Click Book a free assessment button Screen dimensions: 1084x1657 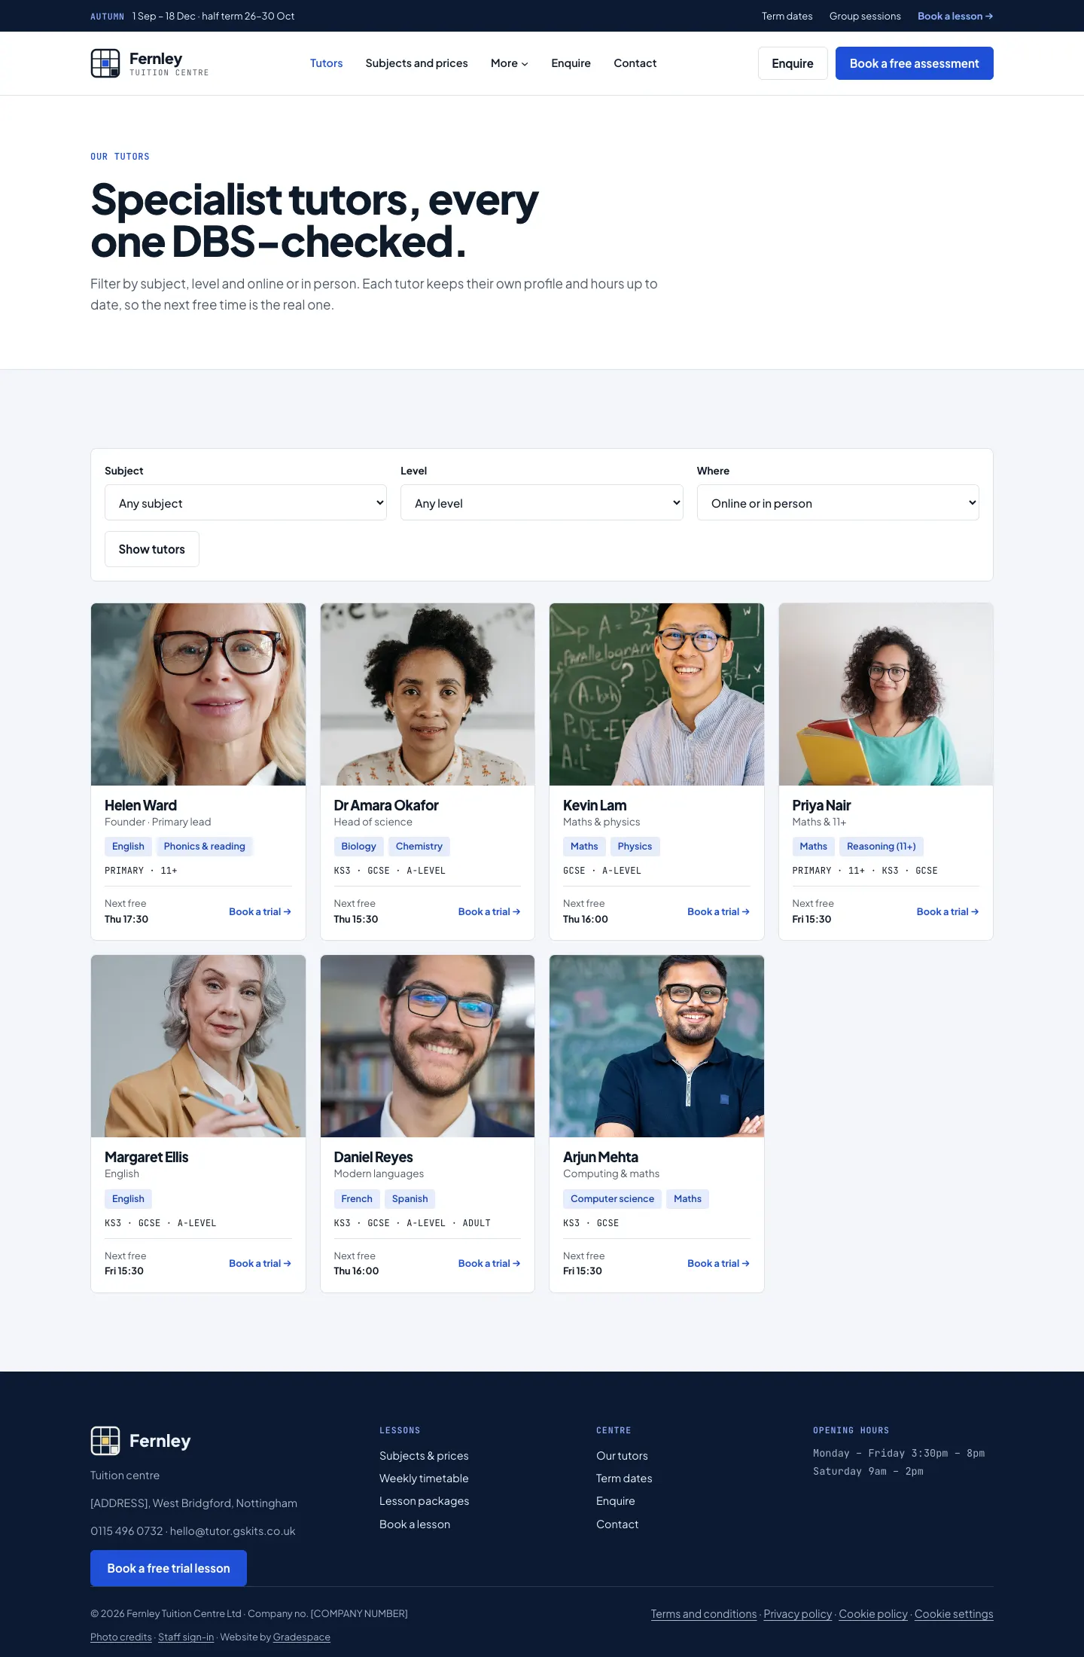(915, 63)
